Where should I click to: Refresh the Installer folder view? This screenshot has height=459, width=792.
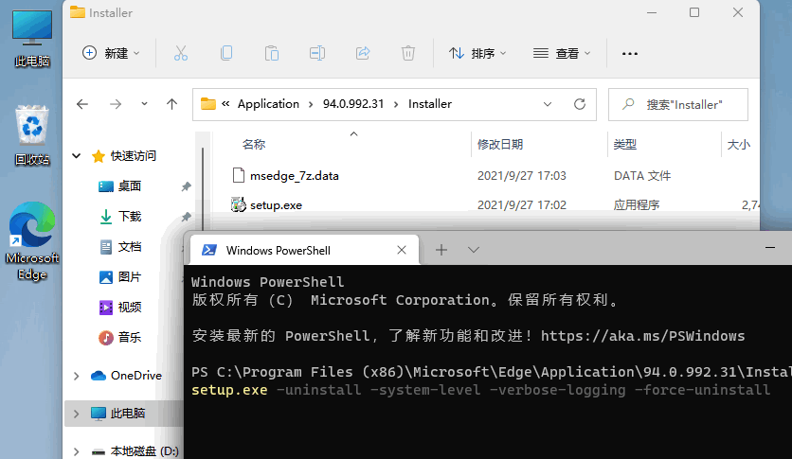click(580, 104)
